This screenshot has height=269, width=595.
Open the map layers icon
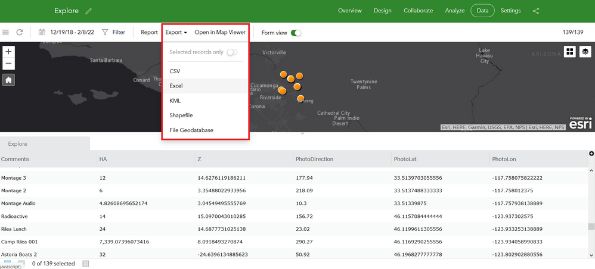click(x=585, y=52)
